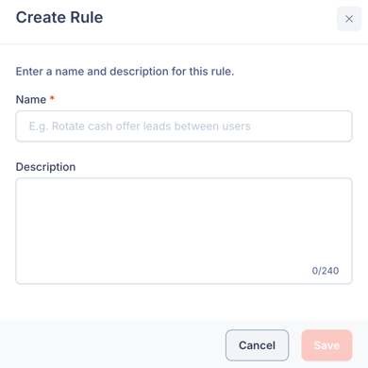The width and height of the screenshot is (368, 368).
Task: Click the Name field label
Action: tap(31, 99)
